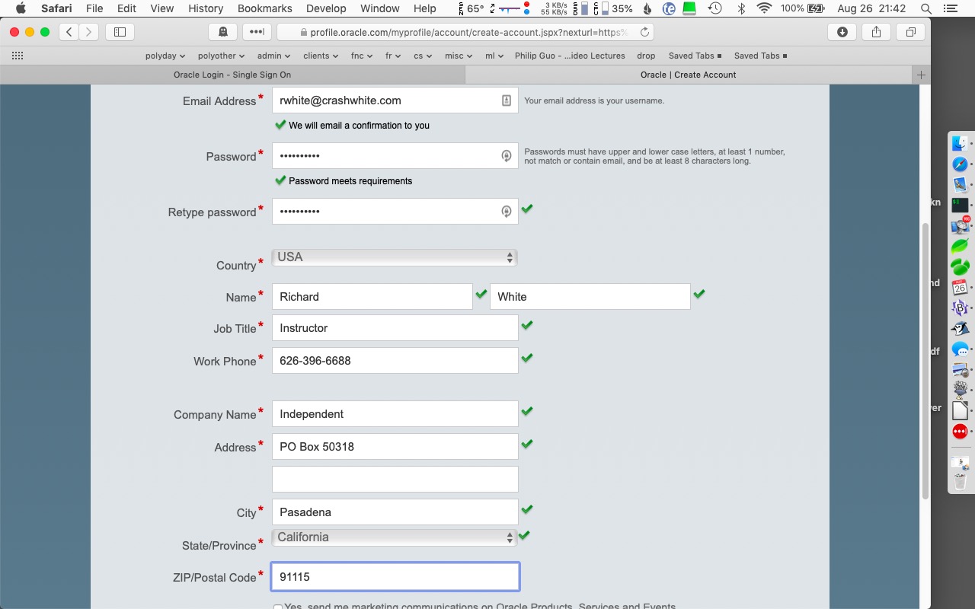Open the Bookmarks menu
The image size is (975, 609).
pyautogui.click(x=265, y=8)
